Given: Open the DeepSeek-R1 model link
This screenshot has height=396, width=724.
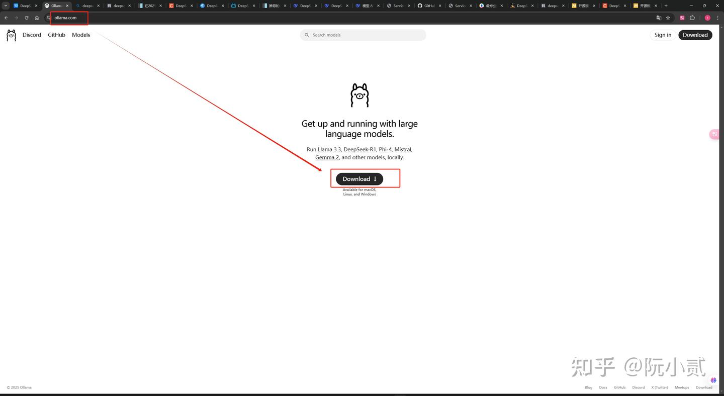Looking at the screenshot, I should (x=360, y=150).
